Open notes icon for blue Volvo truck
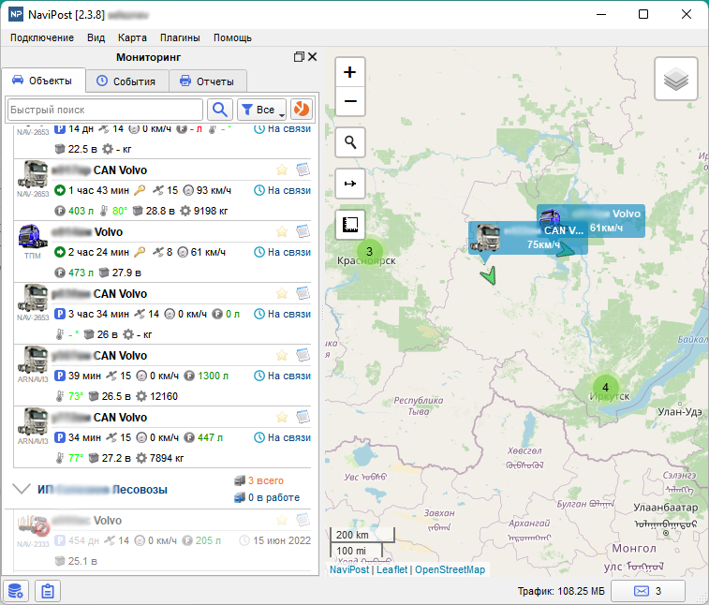This screenshot has height=605, width=709. (x=303, y=231)
